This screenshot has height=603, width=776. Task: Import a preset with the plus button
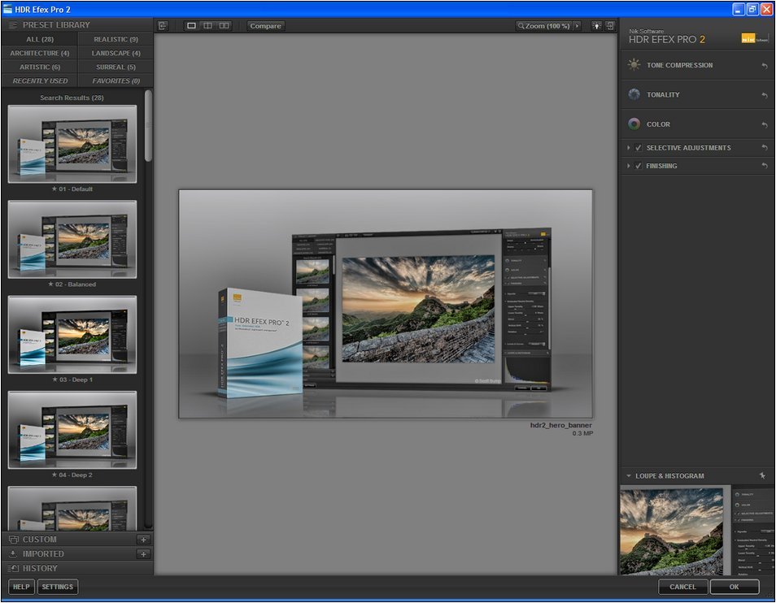point(143,554)
